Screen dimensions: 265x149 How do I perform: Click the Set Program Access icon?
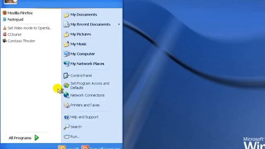pyautogui.click(x=66, y=85)
